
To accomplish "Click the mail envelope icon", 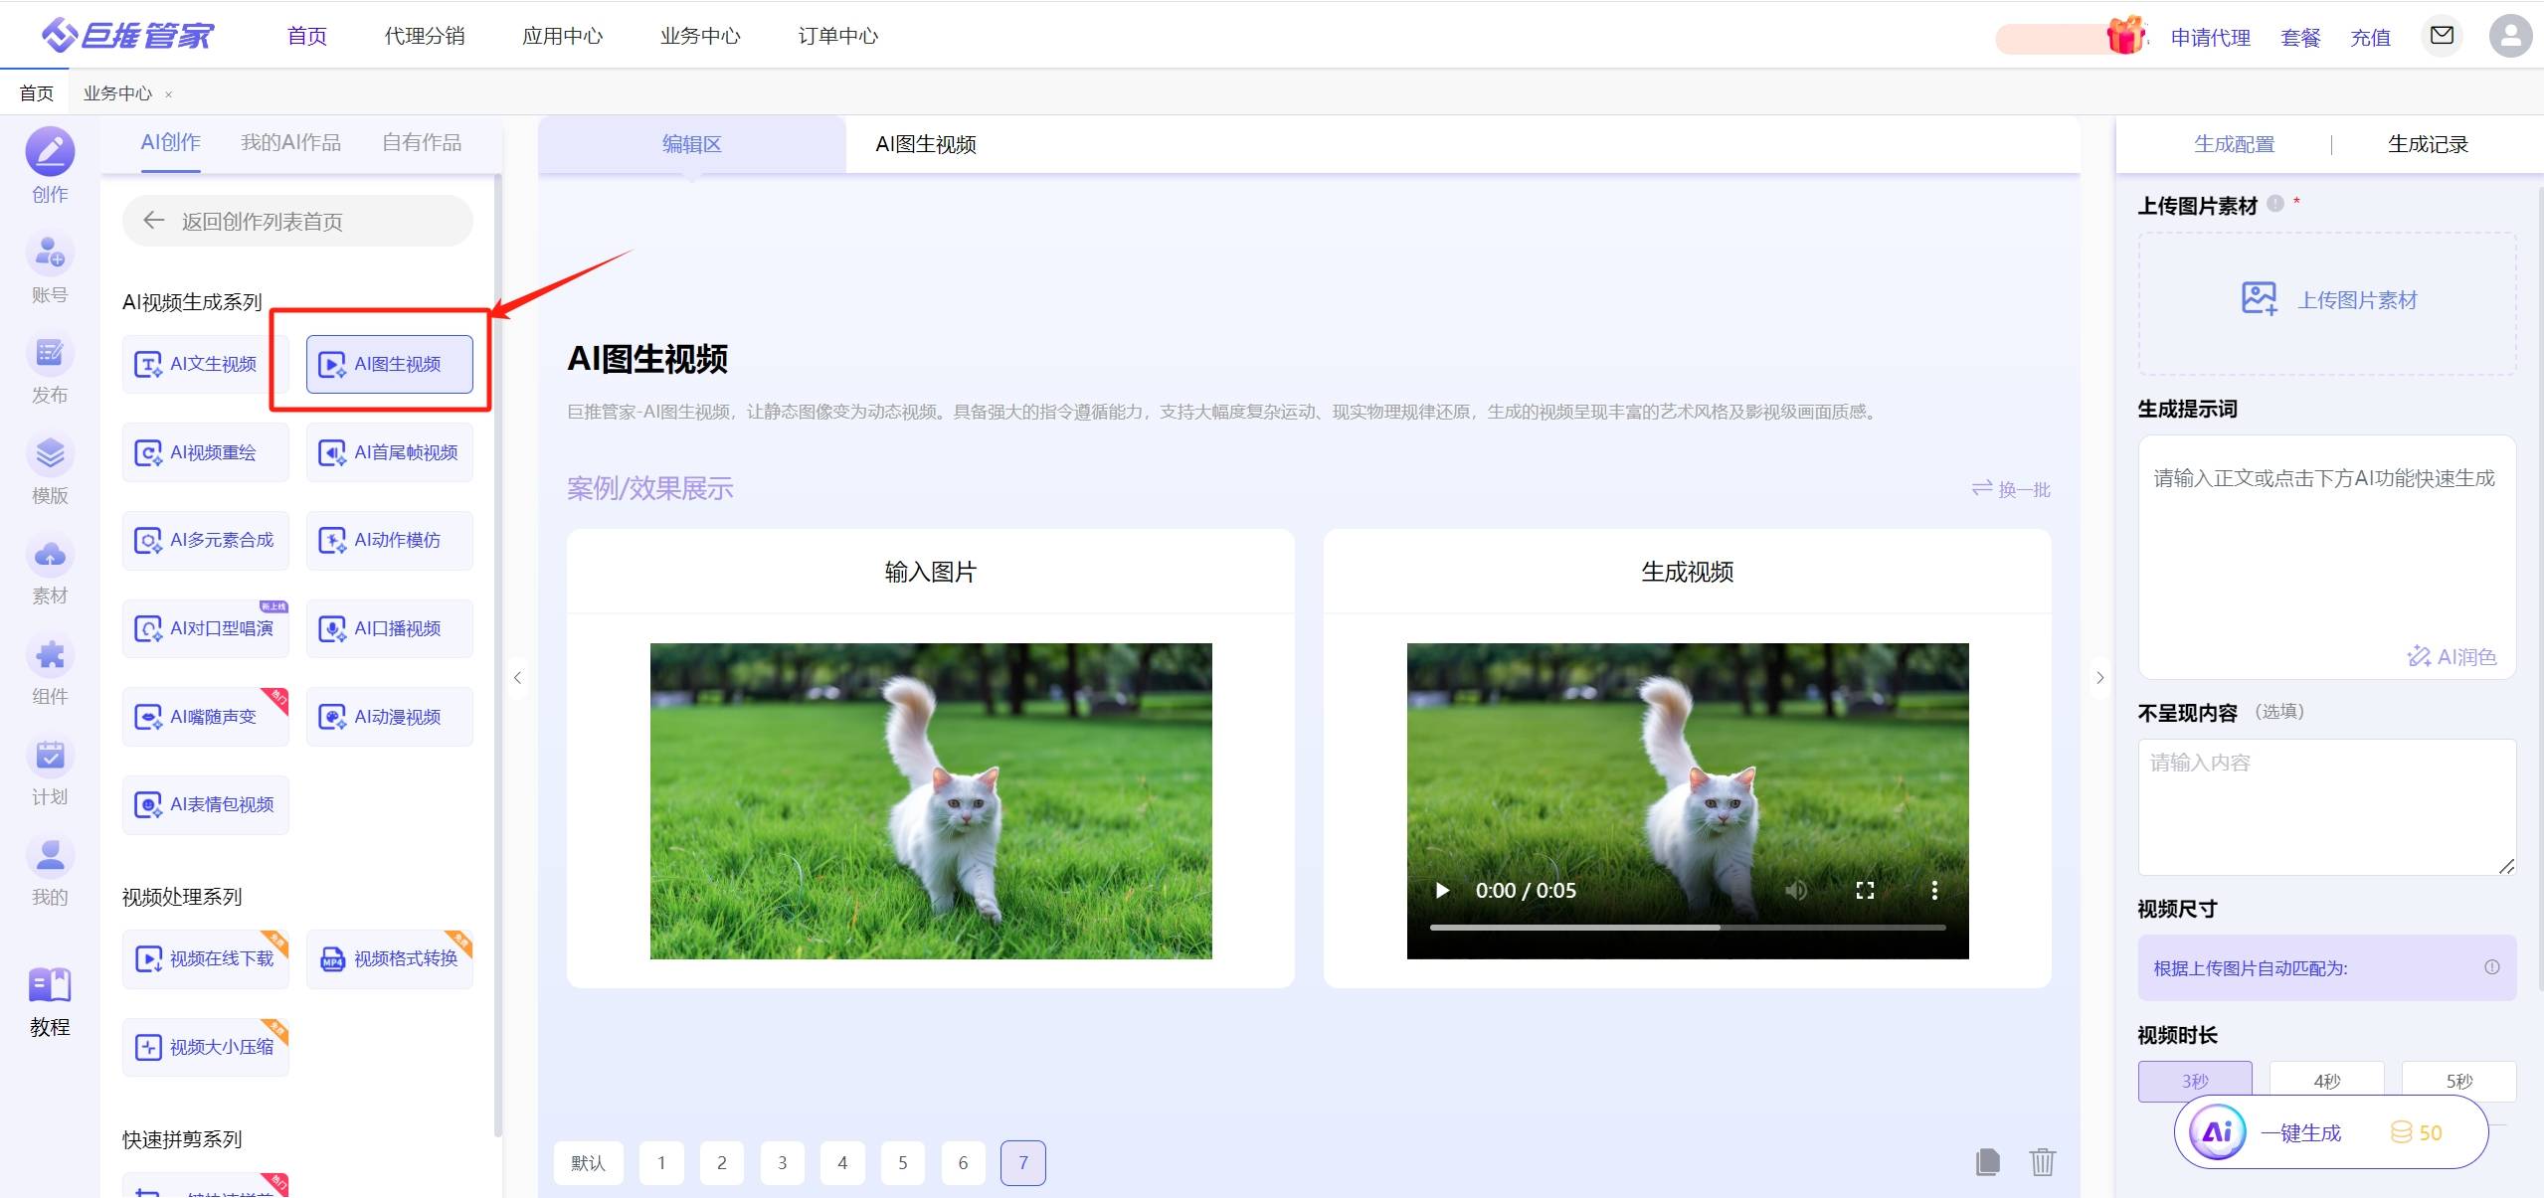I will tap(2441, 36).
